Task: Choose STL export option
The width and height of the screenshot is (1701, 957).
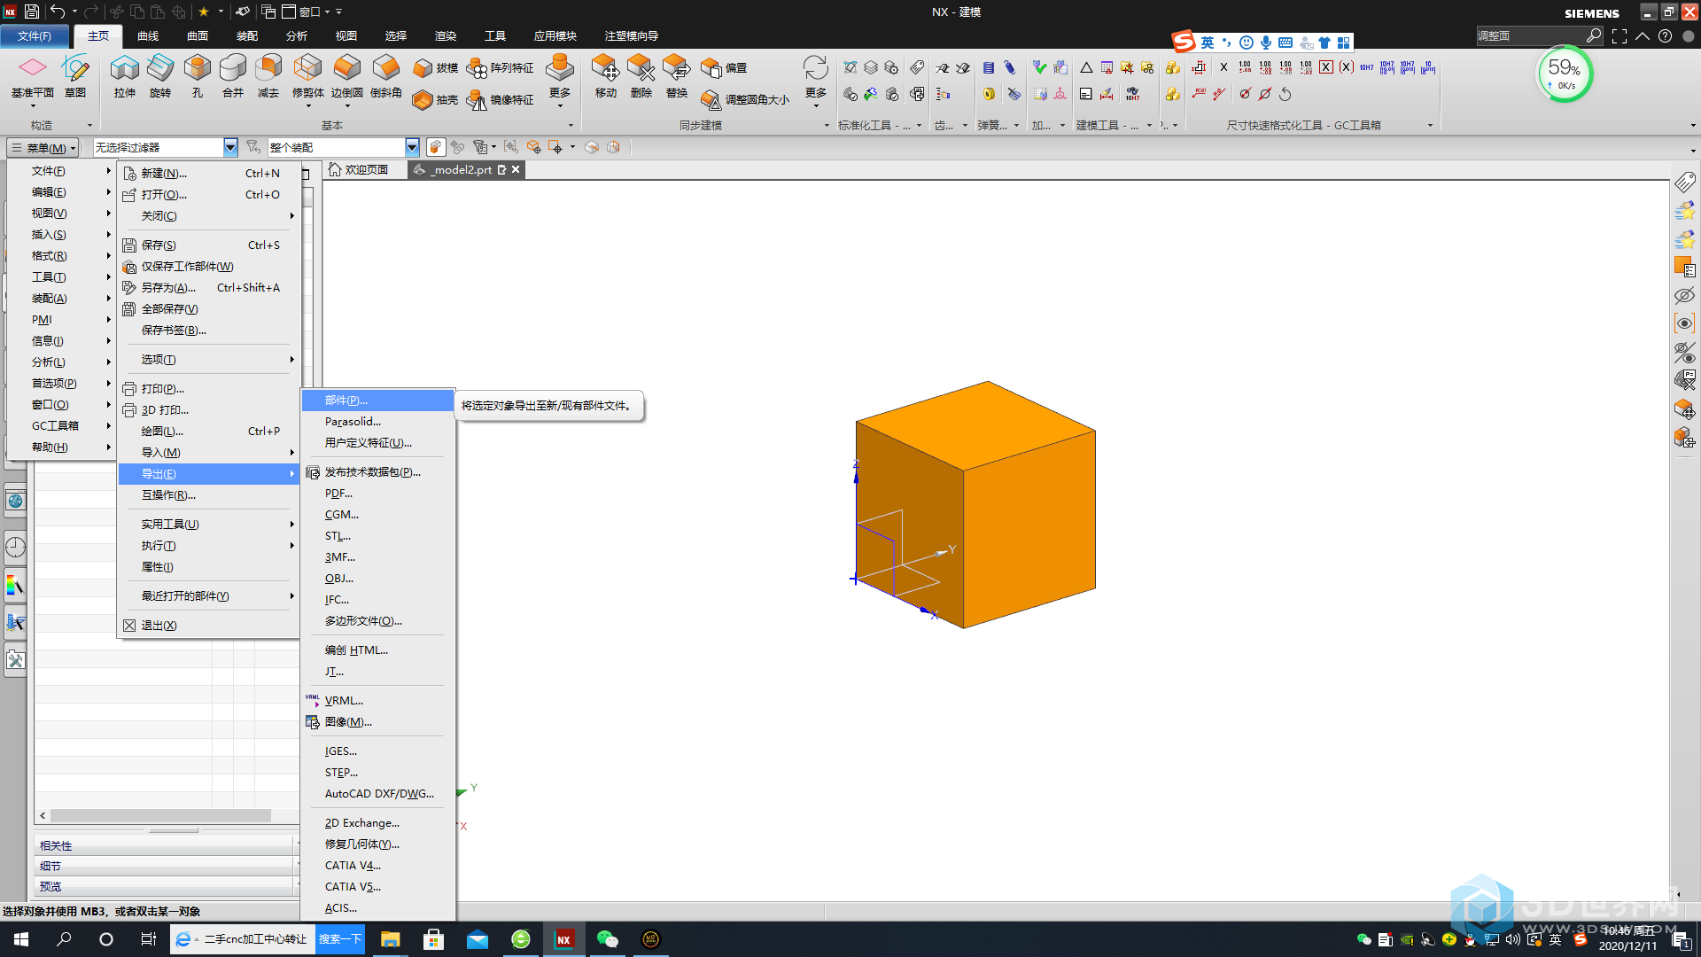Action: click(378, 536)
